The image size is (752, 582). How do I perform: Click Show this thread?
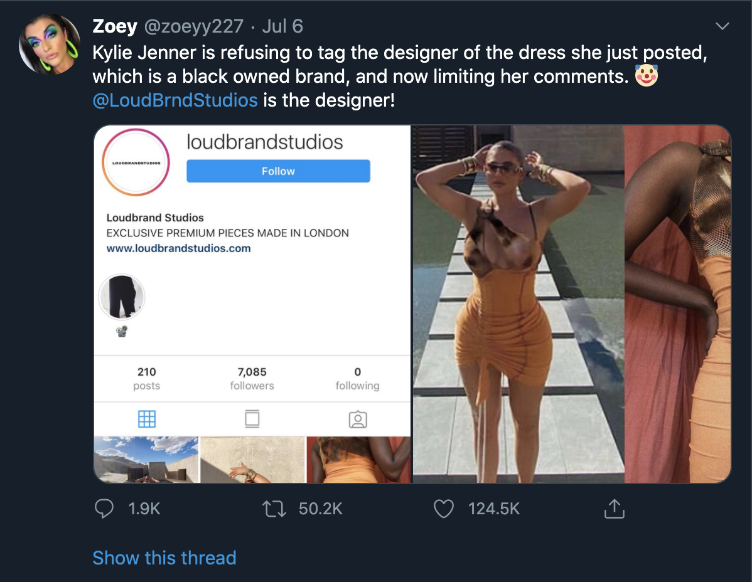[x=164, y=558]
